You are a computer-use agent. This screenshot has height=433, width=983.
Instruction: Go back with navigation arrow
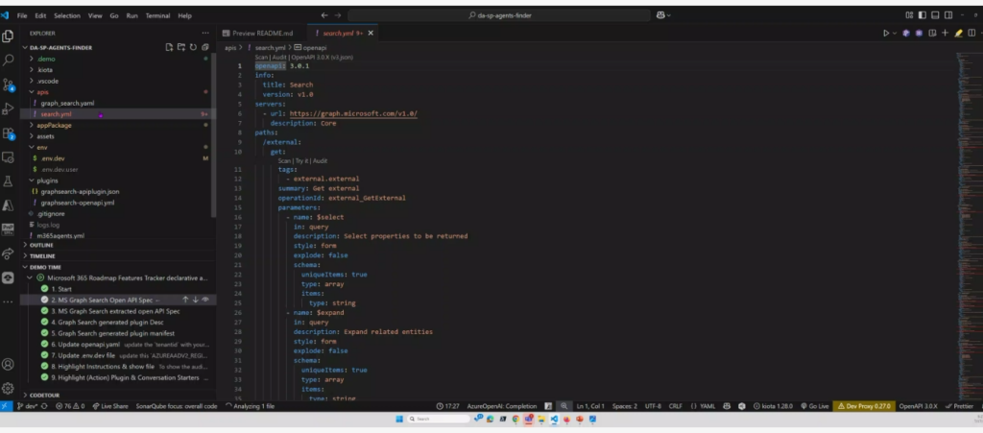(x=324, y=15)
